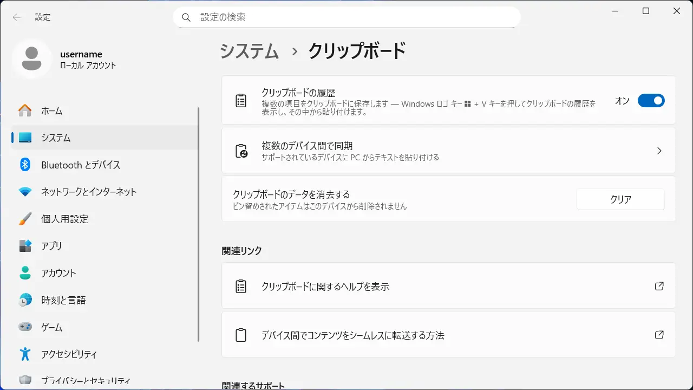The height and width of the screenshot is (390, 693).
Task: Select the Bluetooth とデバイス icon
Action: (25, 165)
